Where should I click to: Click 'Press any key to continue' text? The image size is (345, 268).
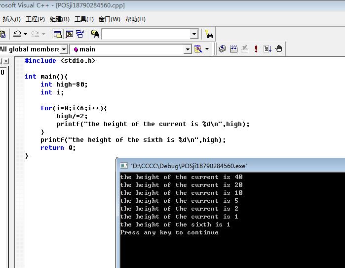(x=169, y=232)
